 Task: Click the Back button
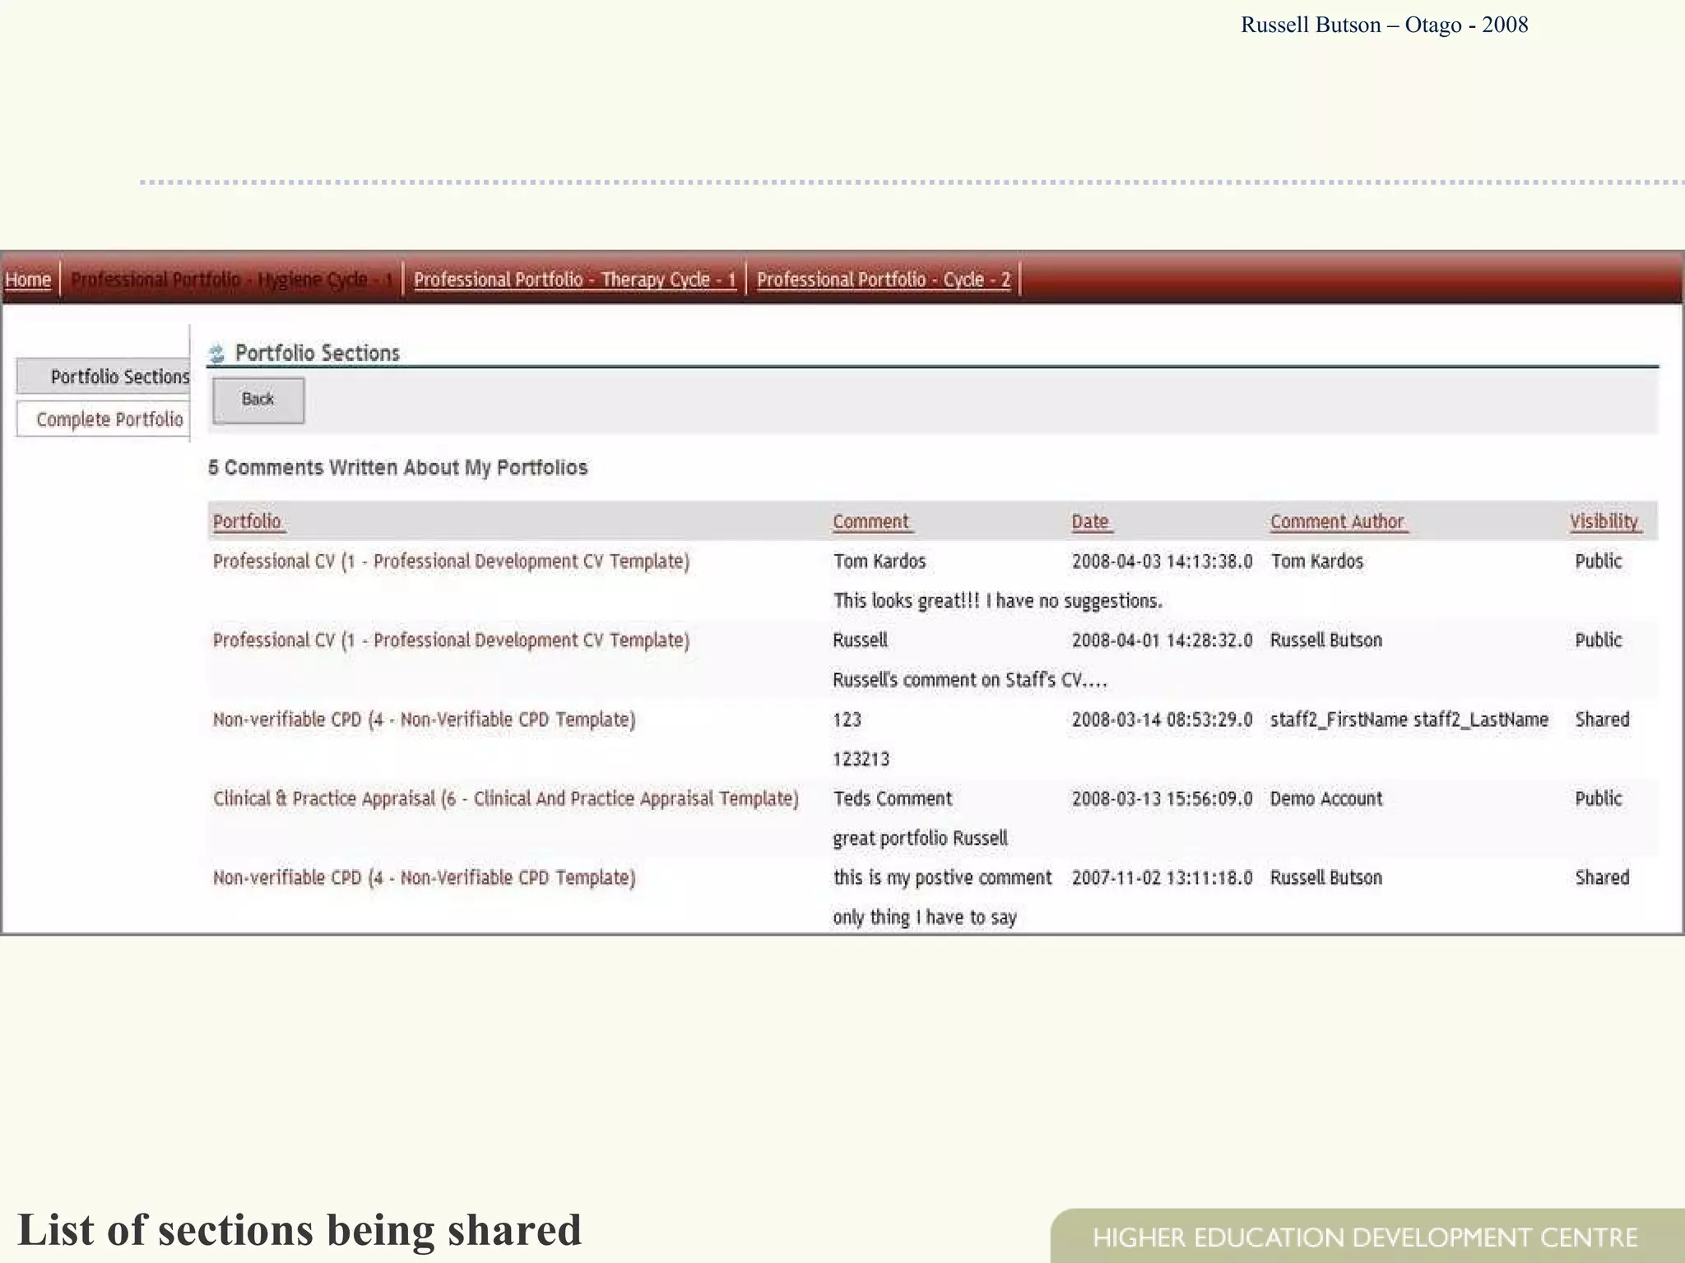pyautogui.click(x=258, y=400)
